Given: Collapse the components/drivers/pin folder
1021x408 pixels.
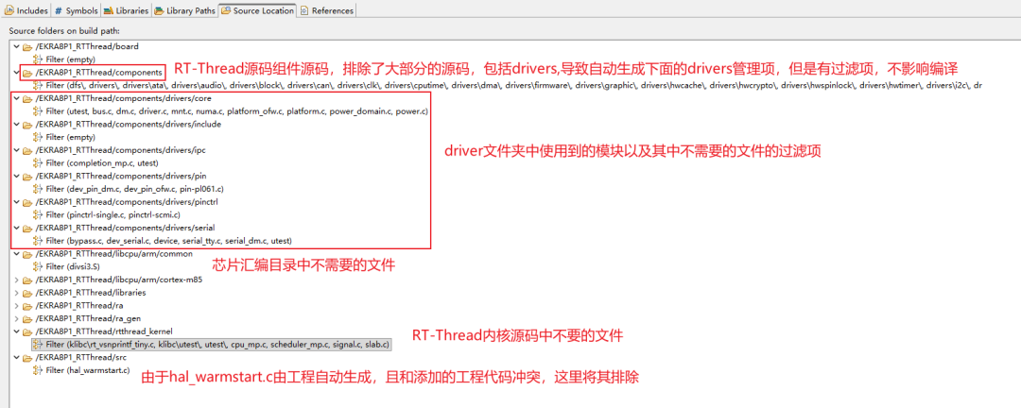Looking at the screenshot, I should pyautogui.click(x=16, y=176).
